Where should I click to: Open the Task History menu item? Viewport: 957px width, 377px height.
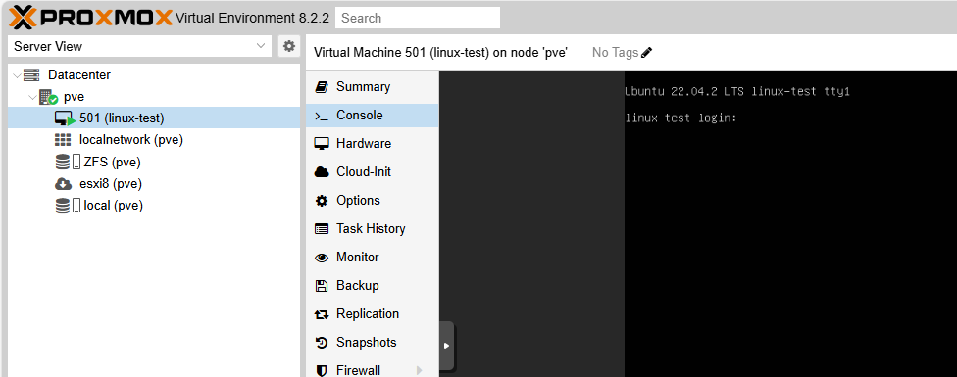(x=373, y=229)
